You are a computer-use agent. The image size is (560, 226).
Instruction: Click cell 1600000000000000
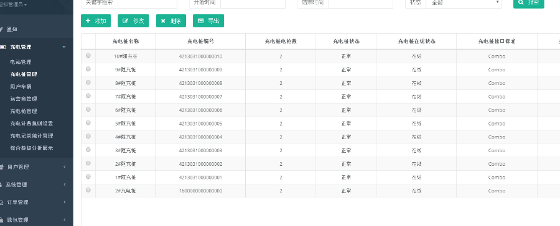pos(201,191)
